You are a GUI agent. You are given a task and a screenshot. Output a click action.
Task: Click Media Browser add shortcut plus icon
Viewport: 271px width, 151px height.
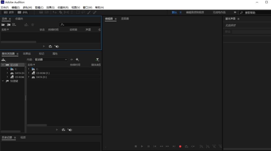click(77, 59)
